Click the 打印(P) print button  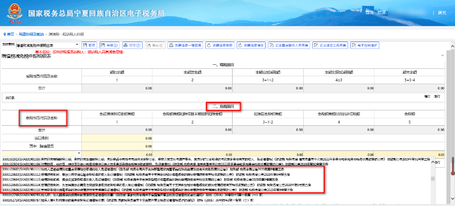point(133,46)
